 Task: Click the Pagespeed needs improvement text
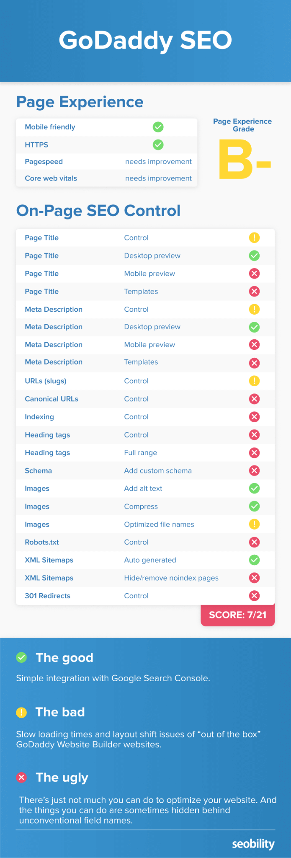pos(158,162)
